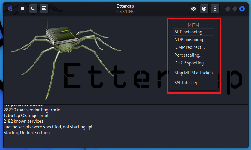Click the Ettercap logo icon in the header
The height and width of the screenshot is (150, 251).
tap(10, 9)
